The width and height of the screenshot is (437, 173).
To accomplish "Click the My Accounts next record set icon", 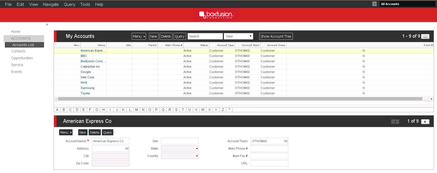I will click(425, 36).
